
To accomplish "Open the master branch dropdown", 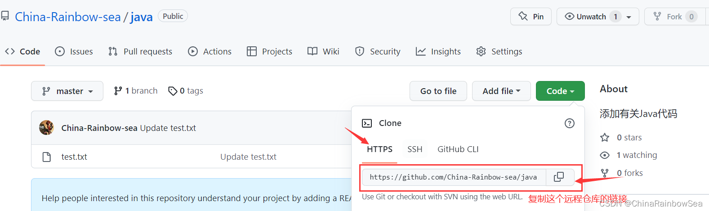I will pos(67,91).
